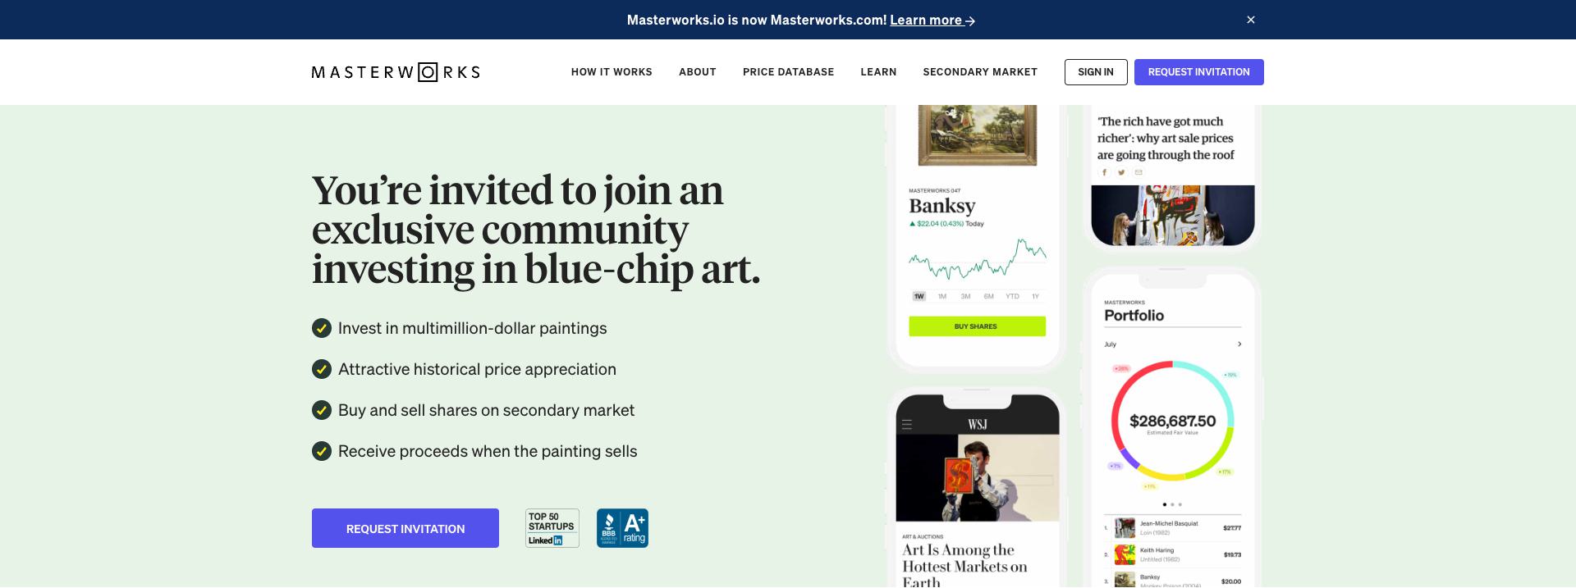Click the LinkedIn Top 50 Startups badge
1576x588 pixels.
click(552, 528)
